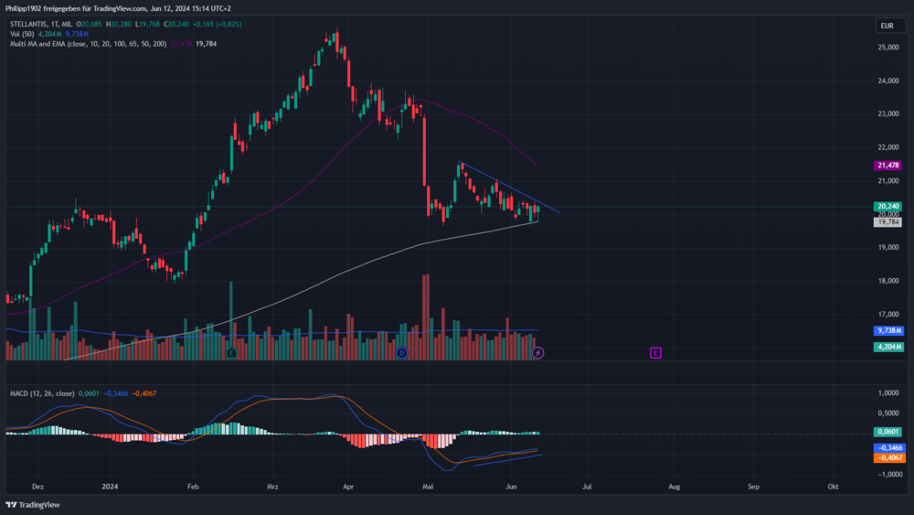Select the MACD (12, 26, close) legend
Image resolution: width=914 pixels, height=515 pixels.
pyautogui.click(x=42, y=393)
